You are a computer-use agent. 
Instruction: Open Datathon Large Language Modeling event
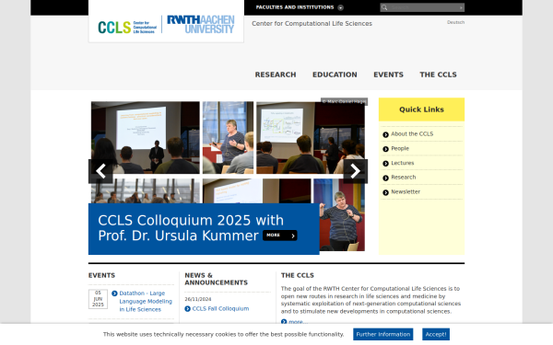pyautogui.click(x=146, y=302)
